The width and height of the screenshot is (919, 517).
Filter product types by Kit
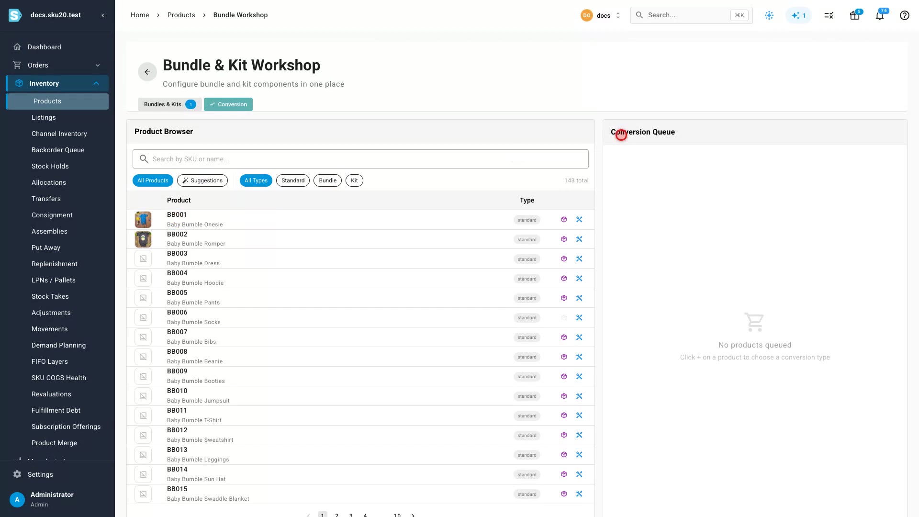click(354, 180)
